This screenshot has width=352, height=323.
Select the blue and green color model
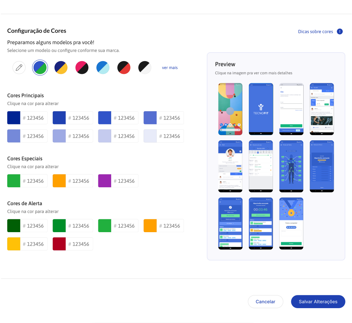[x=40, y=67]
